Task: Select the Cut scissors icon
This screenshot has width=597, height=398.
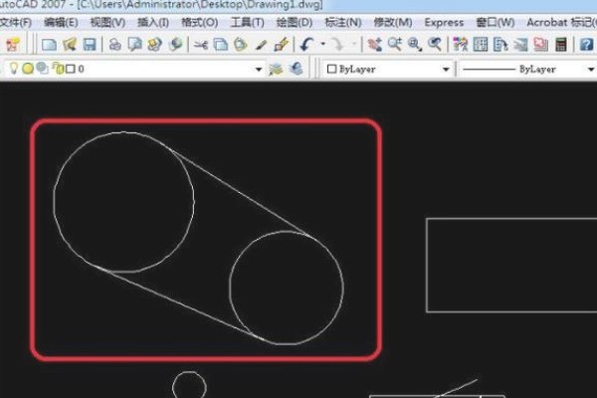Action: coord(202,44)
